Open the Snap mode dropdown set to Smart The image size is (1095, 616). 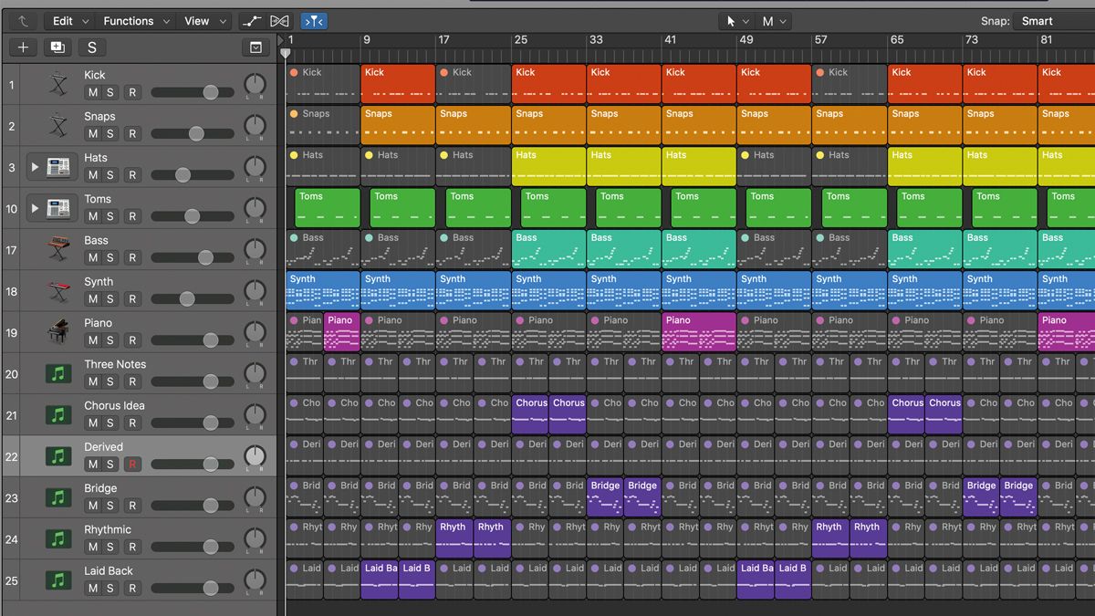click(1036, 18)
